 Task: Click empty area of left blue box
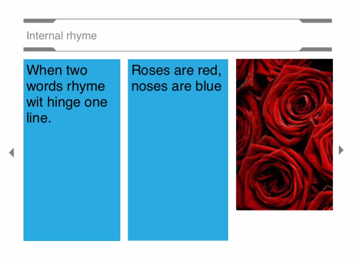(x=71, y=185)
